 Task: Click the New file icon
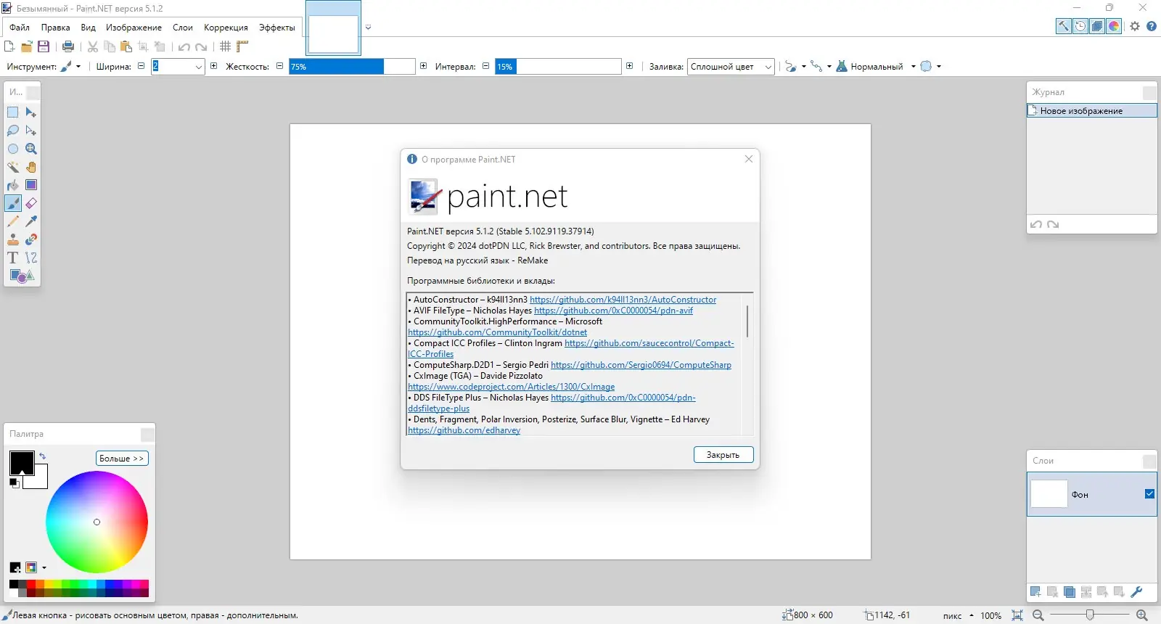point(9,46)
